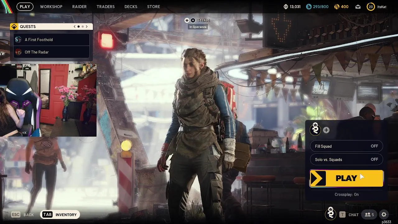Image resolution: width=398 pixels, height=224 pixels.
Task: Click the In Speranza status label
Action: coord(198,27)
